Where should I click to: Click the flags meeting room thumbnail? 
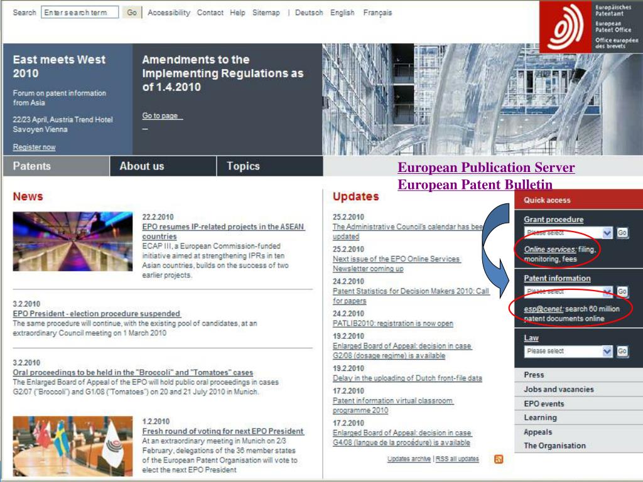click(73, 446)
